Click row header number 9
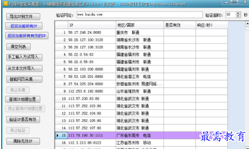This screenshot has height=149, width=249. point(61,91)
